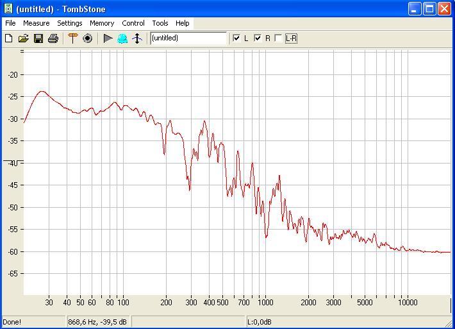Open the Tools menu
Image resolution: width=455 pixels, height=329 pixels.
click(160, 23)
